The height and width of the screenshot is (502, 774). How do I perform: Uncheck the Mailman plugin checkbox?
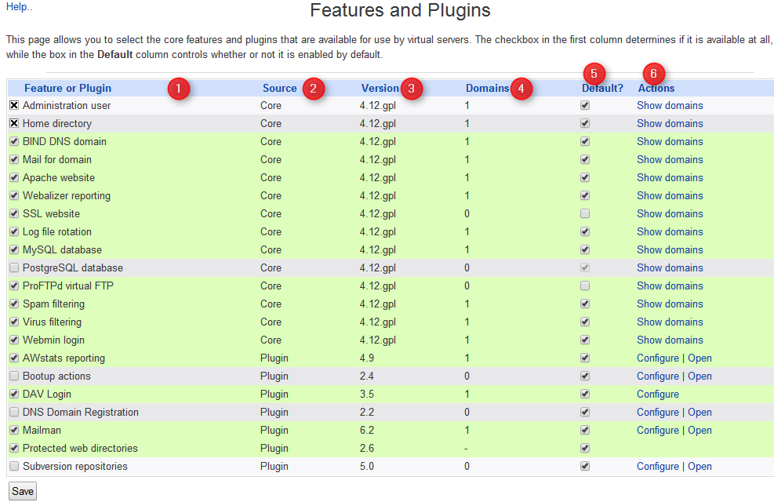[x=14, y=431]
